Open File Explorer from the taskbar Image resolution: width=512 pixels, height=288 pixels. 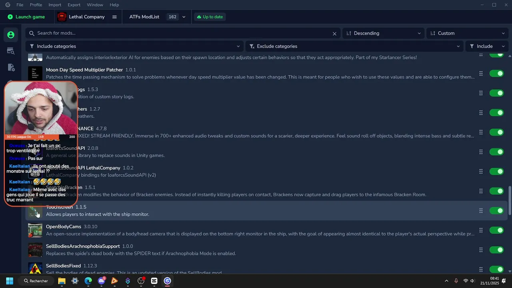[x=62, y=281]
